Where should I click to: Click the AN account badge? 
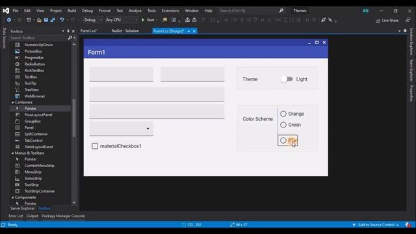point(365,10)
